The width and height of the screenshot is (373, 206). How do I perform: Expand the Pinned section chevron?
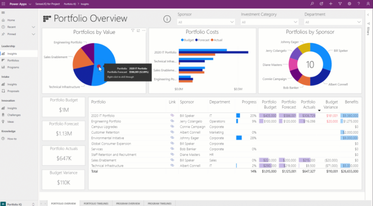33,34
